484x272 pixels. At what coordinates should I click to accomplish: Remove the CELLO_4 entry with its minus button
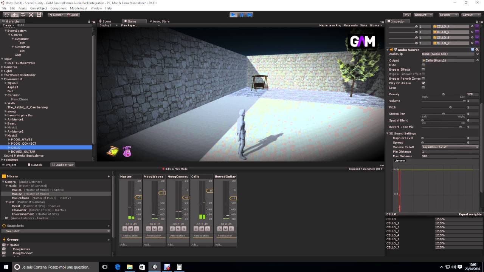pyautogui.click(x=477, y=26)
